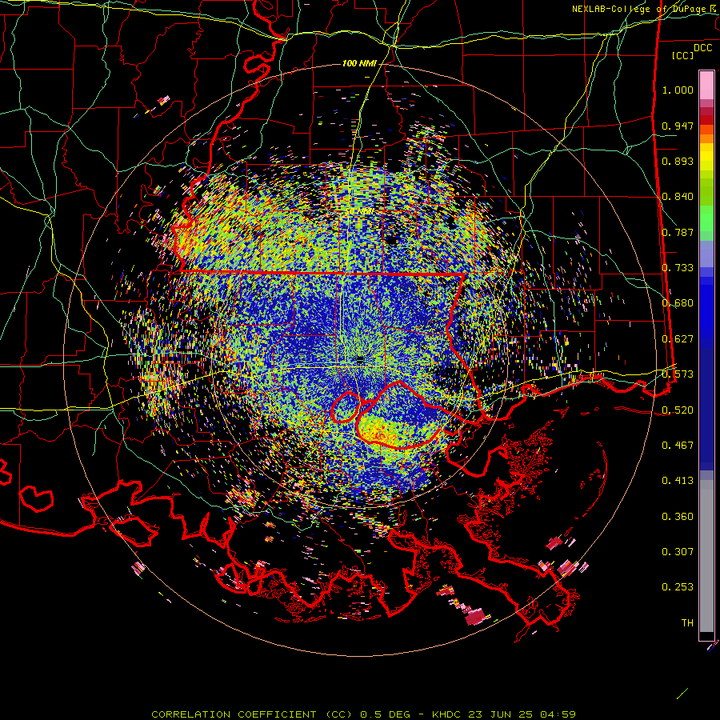Screen dimensions: 720x720
Task: Click the Correlation Coefficient caption at the bottom
Action: [363, 714]
